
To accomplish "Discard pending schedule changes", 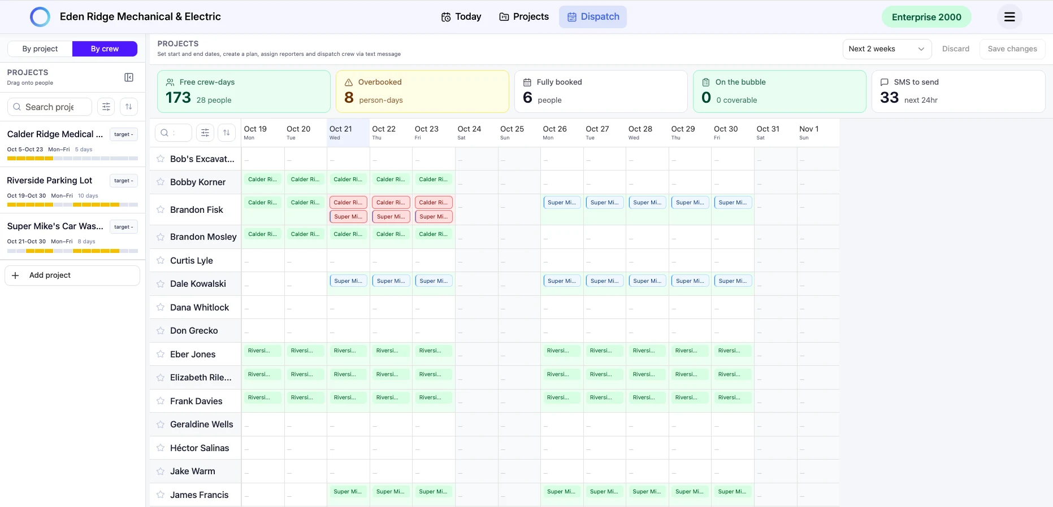I will pos(955,49).
